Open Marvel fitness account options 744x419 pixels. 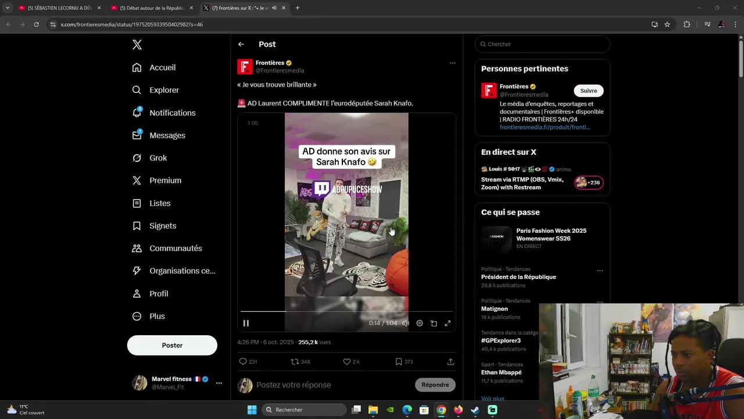[219, 383]
